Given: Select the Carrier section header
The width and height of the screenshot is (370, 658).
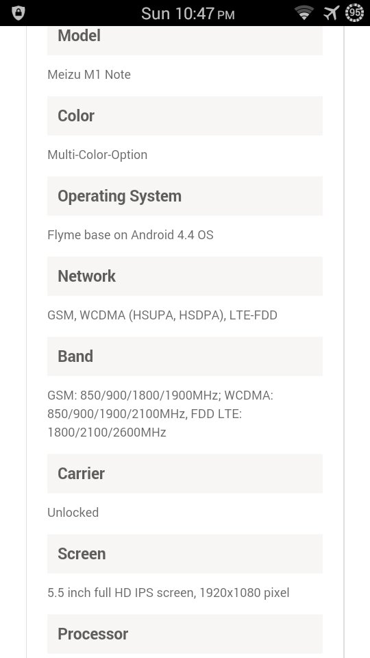Looking at the screenshot, I should (x=185, y=474).
